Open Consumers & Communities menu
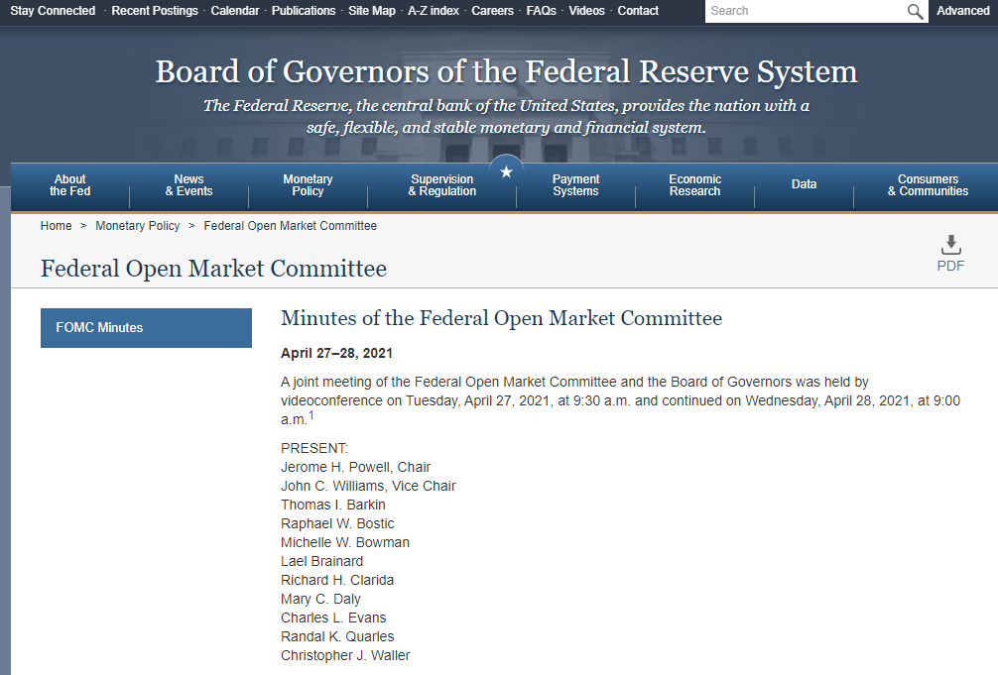The image size is (998, 675). click(928, 185)
